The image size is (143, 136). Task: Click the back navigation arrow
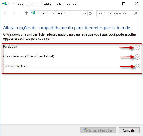click(x=6, y=13)
